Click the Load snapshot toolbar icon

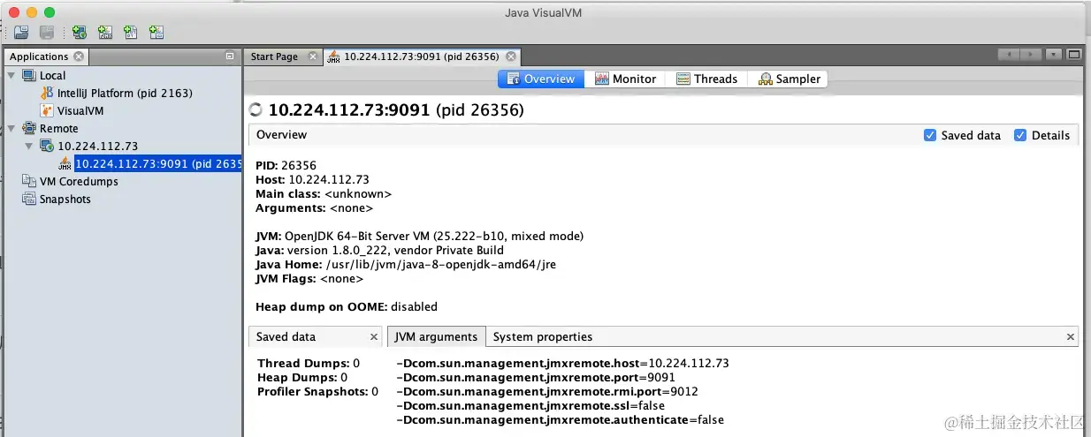pyautogui.click(x=20, y=33)
